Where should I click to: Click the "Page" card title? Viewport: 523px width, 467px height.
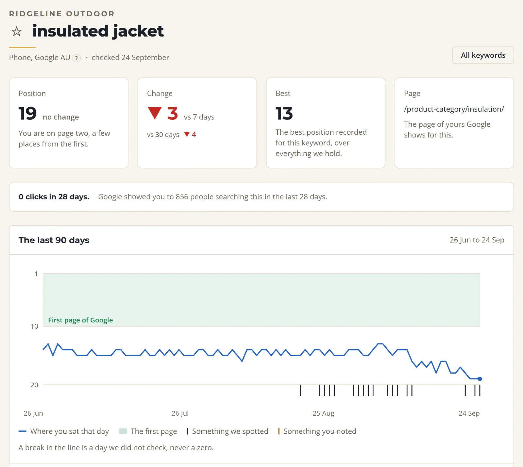[x=412, y=94]
